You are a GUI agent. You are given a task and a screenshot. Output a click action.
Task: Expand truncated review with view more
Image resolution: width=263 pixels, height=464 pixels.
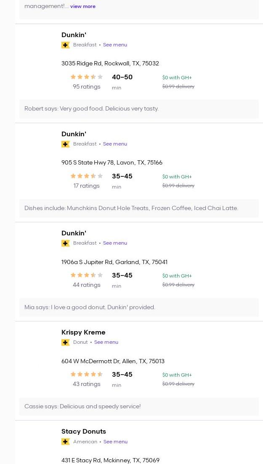coord(83,6)
